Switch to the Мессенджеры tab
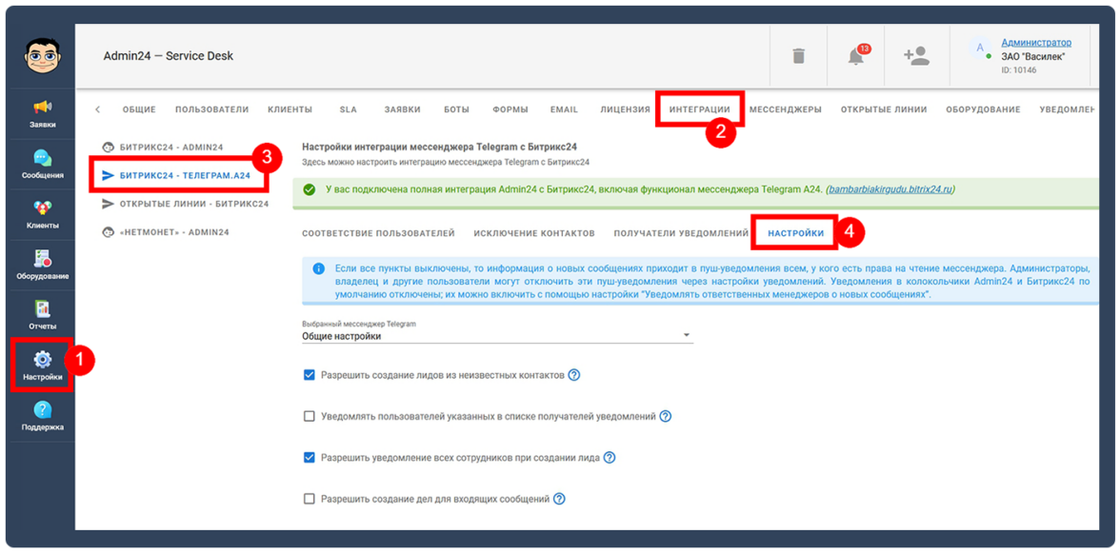 click(x=785, y=109)
